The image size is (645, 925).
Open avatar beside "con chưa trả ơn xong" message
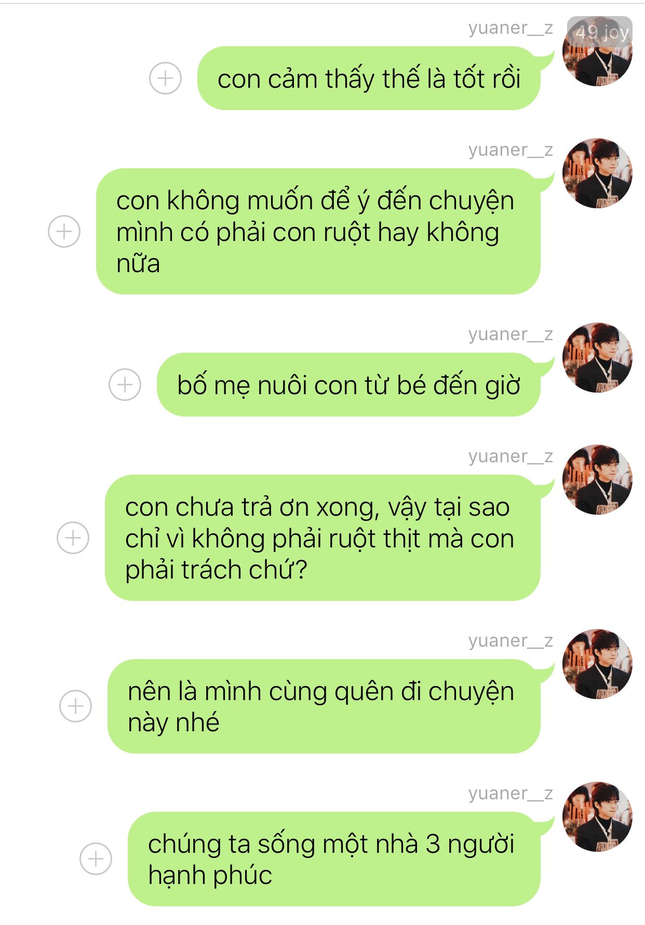point(597,479)
